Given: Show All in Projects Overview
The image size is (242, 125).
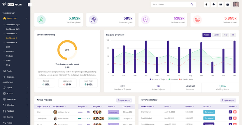Looking at the screenshot, I should click(x=233, y=35).
